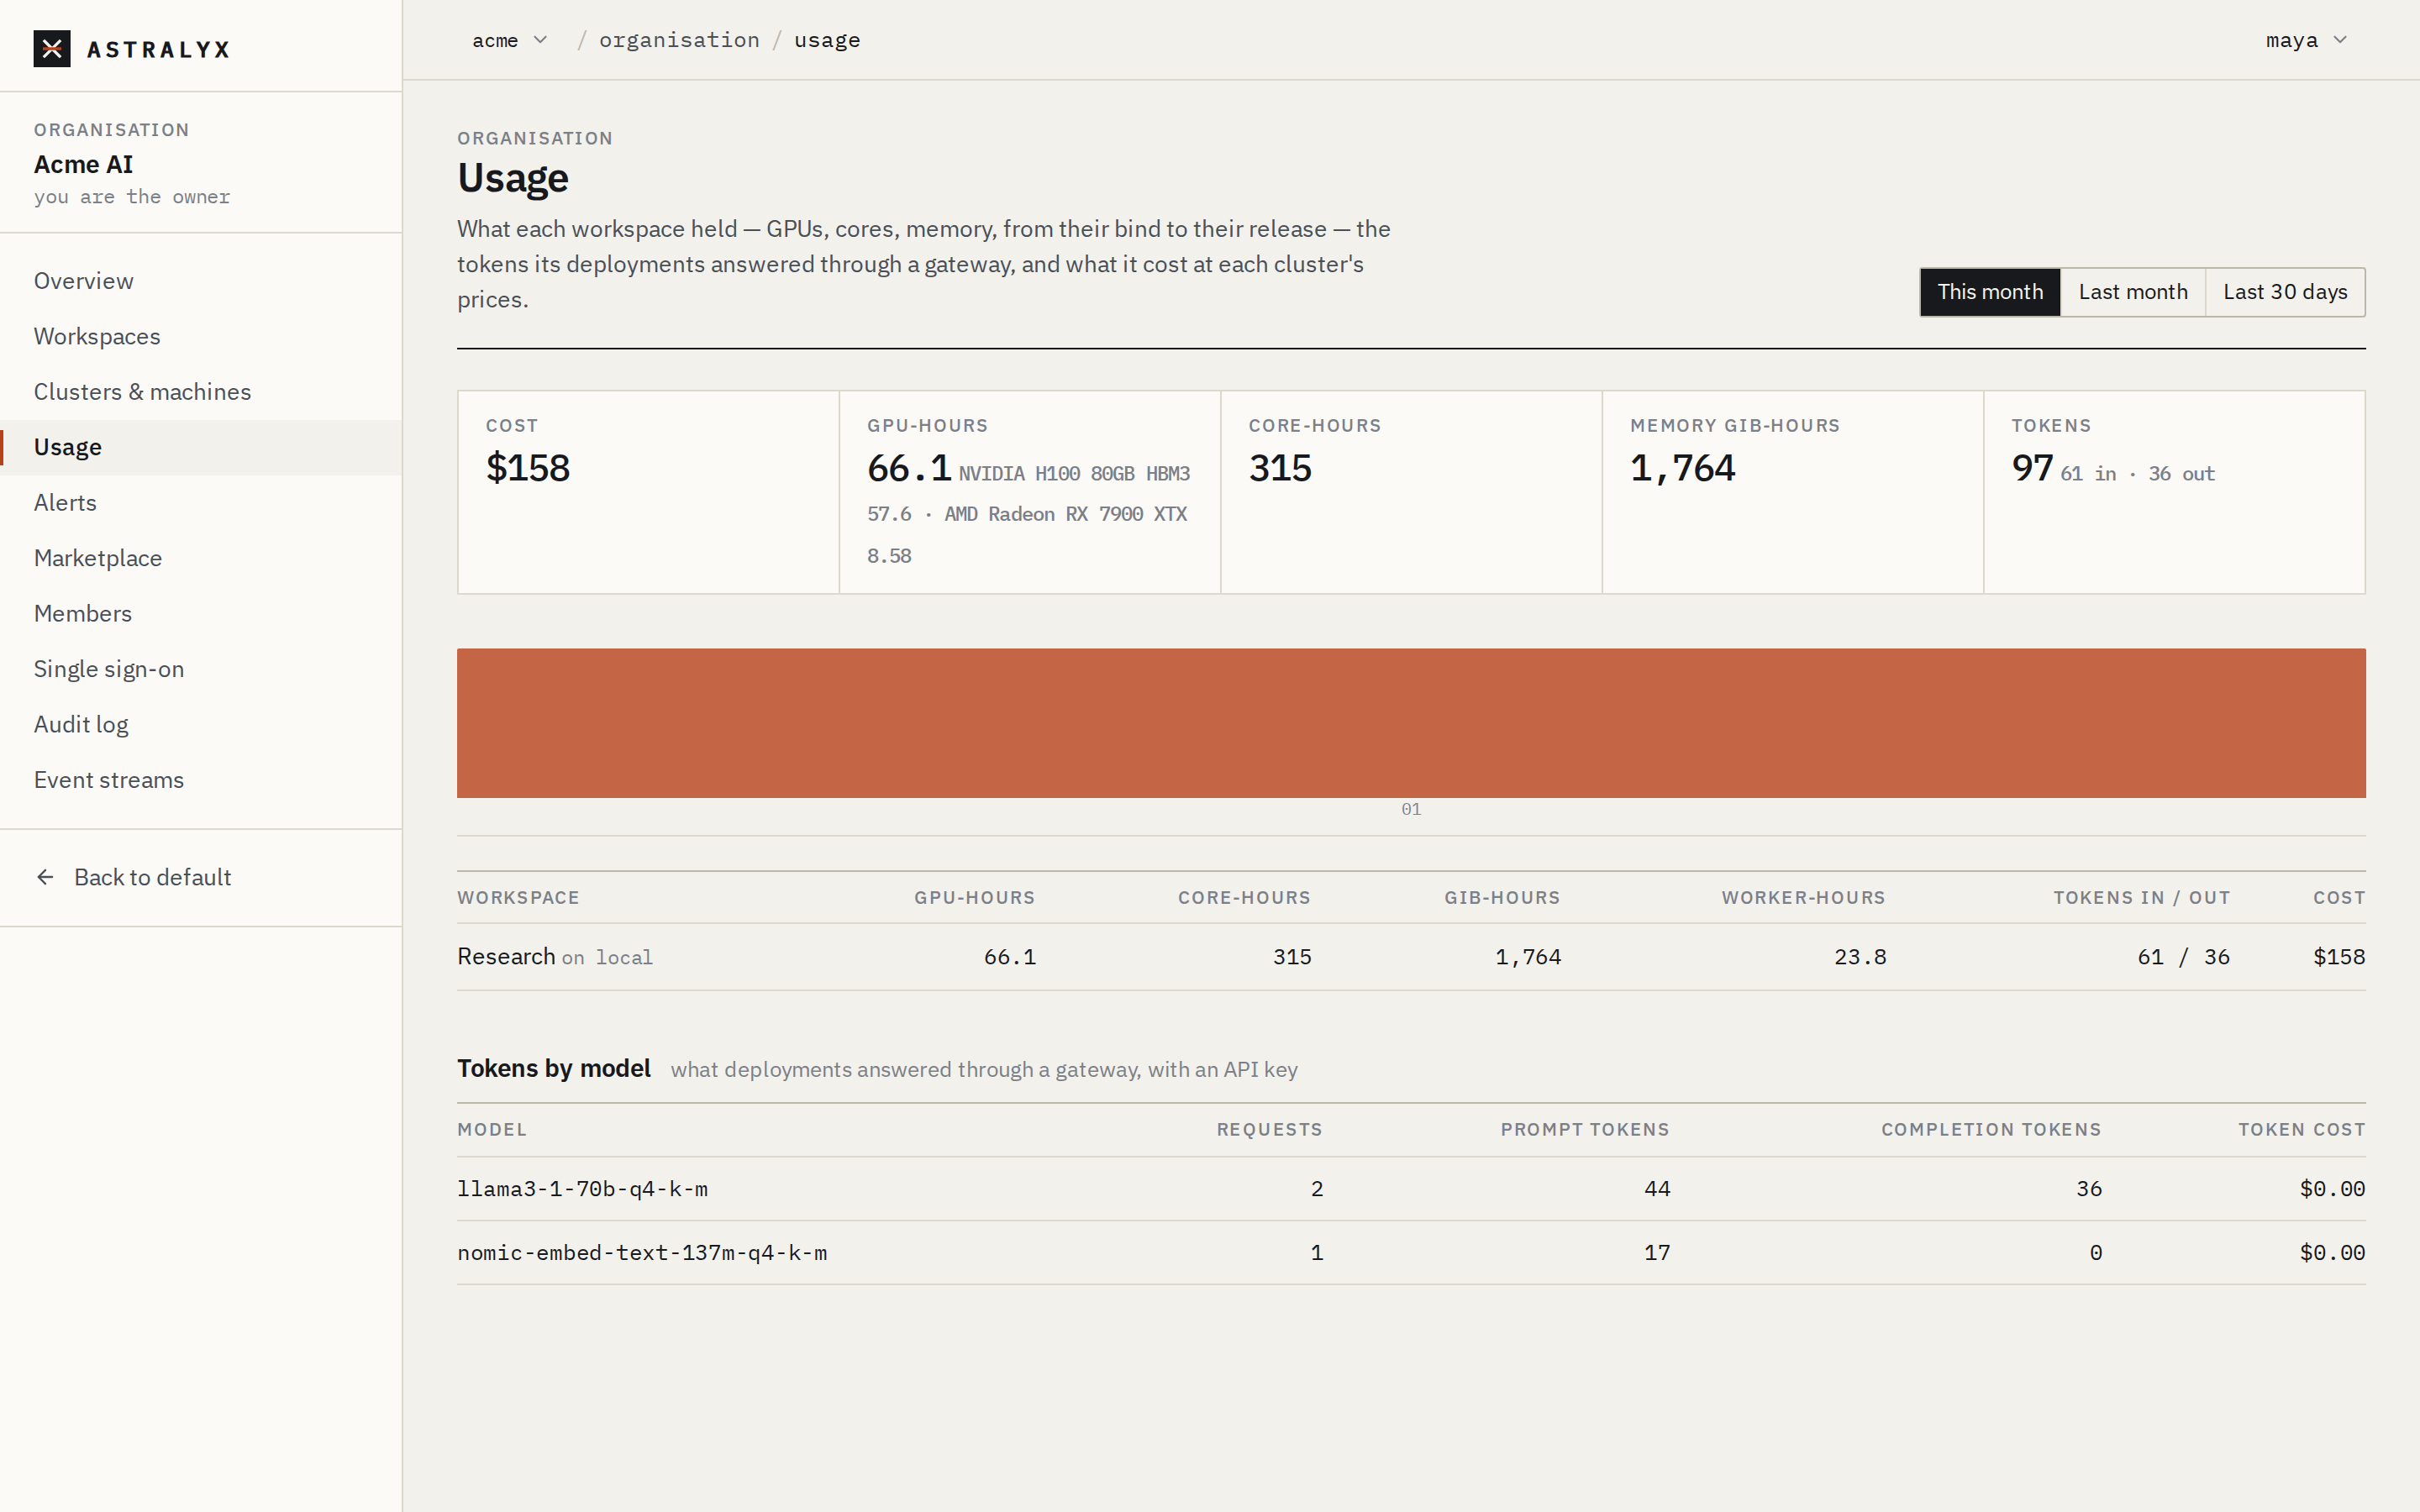The image size is (2420, 1512).
Task: Click the REQUESTS column header
Action: [x=1269, y=1130]
